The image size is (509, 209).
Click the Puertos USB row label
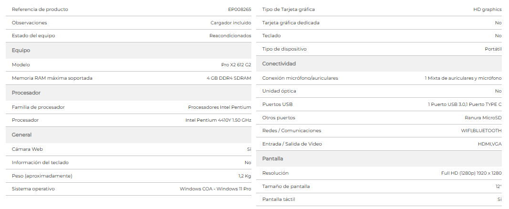[277, 104]
